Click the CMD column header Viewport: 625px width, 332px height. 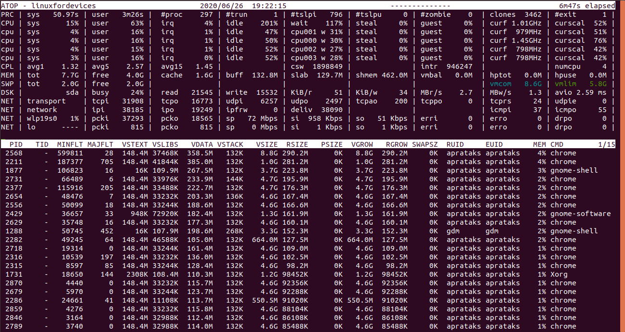(x=557, y=144)
